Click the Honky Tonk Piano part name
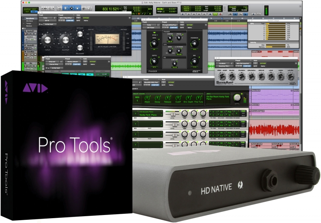Viewport: 321px width, 223px height. (148, 115)
